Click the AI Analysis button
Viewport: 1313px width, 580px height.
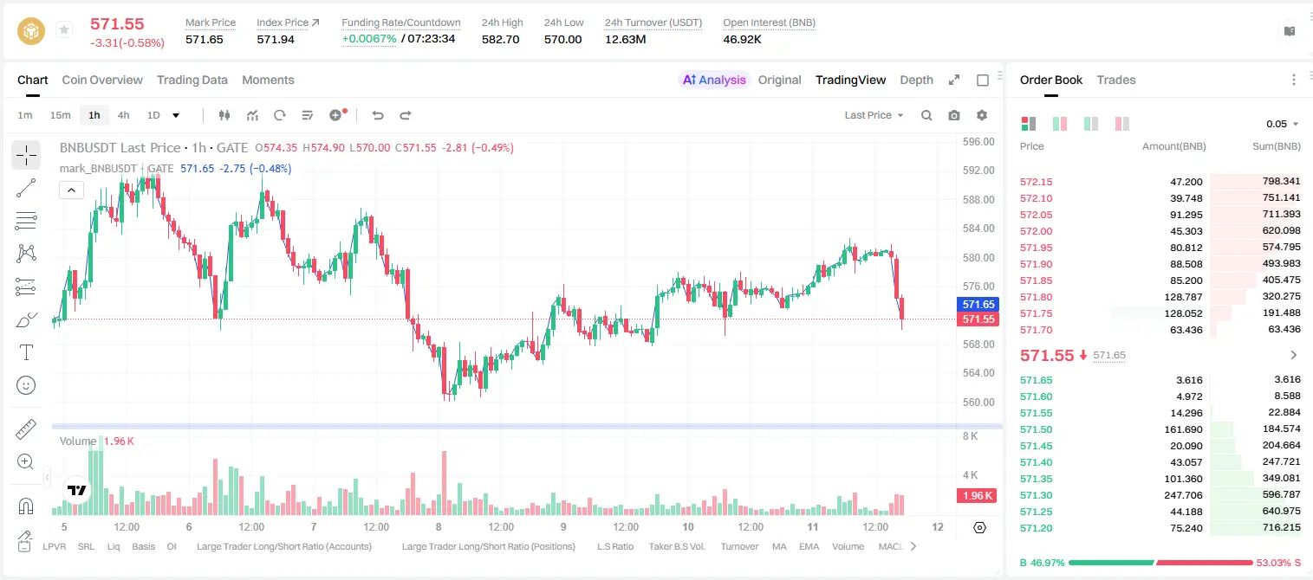713,80
